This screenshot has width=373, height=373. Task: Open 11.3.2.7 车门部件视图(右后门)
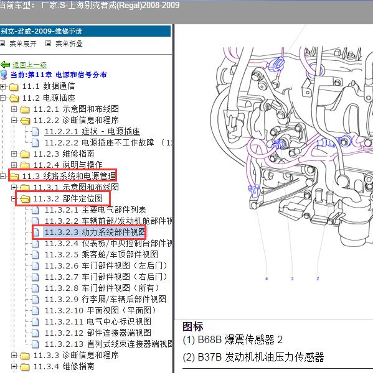click(x=106, y=277)
